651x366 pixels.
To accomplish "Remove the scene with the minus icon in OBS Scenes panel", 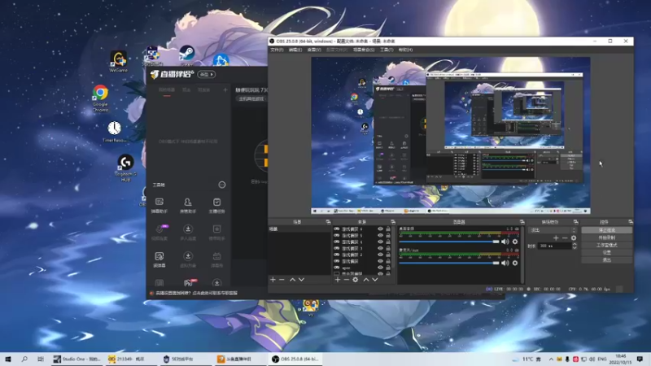I will (282, 280).
